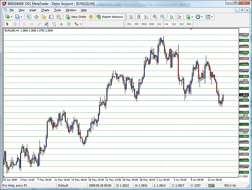Viewport: 252px width, 190px height.
Task: Click the active H4 timeframe button
Action: coord(167,24)
